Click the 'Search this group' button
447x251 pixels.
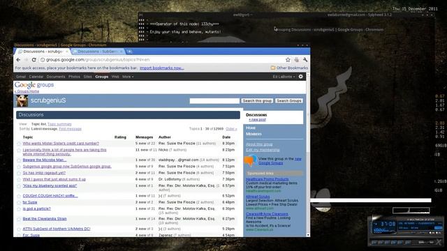[257, 100]
